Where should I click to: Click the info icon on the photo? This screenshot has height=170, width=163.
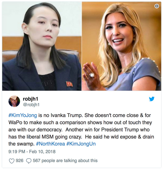coord(156,6)
